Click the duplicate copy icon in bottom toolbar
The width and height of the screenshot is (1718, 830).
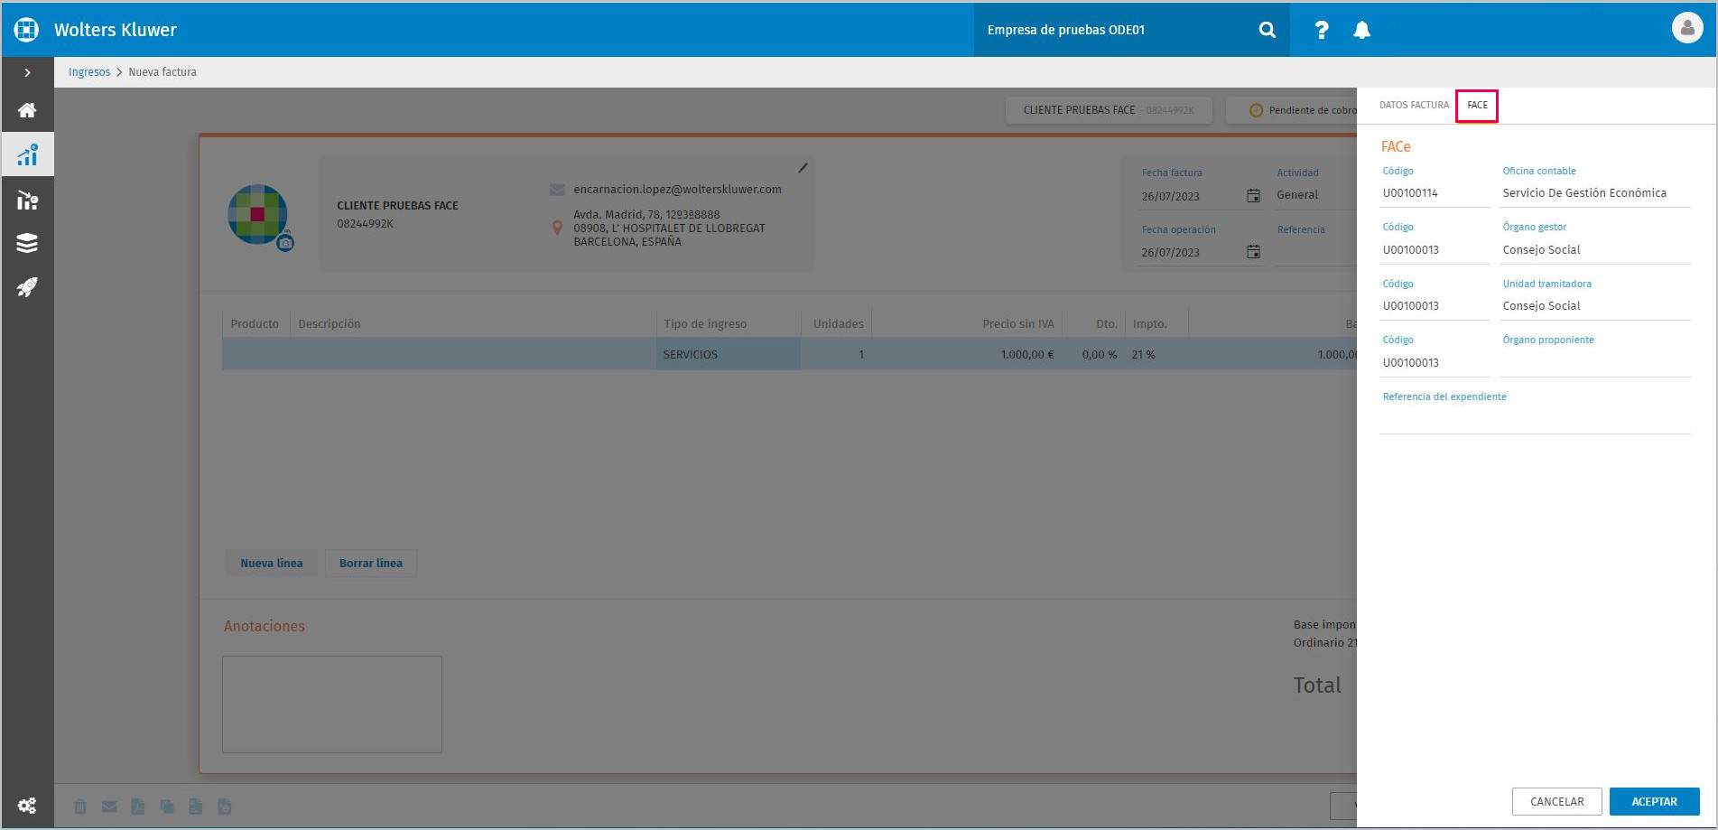point(167,807)
